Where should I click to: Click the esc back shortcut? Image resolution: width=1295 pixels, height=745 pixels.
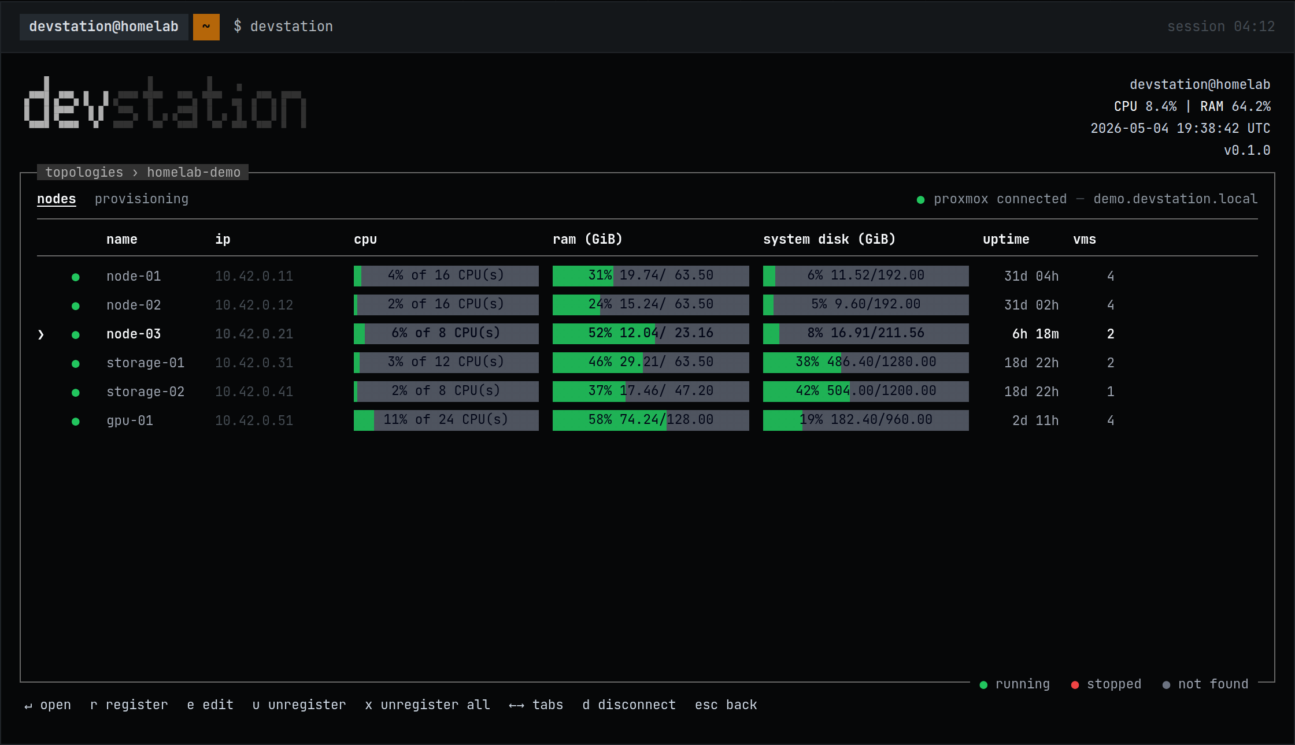click(726, 705)
